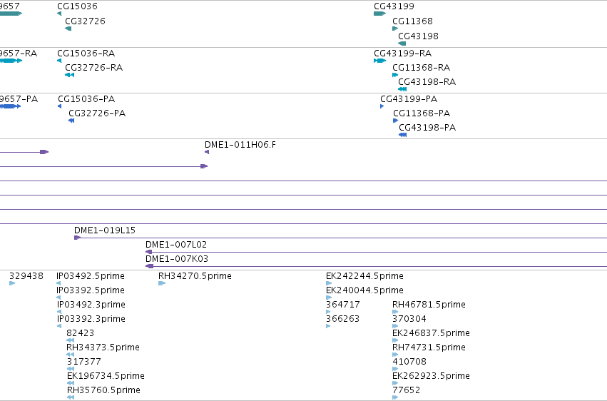Click protein CG43199-PA label
The width and height of the screenshot is (607, 401).
[409, 98]
